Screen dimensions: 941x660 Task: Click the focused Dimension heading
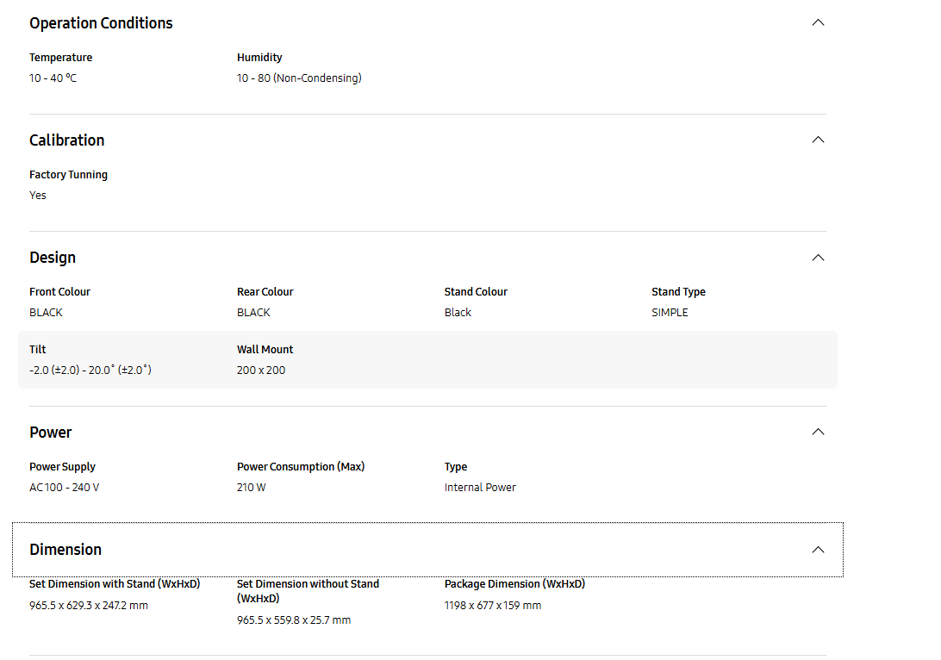pyautogui.click(x=65, y=550)
